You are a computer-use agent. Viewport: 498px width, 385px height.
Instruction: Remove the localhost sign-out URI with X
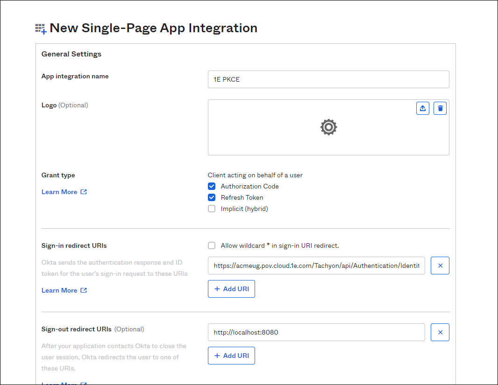(440, 332)
